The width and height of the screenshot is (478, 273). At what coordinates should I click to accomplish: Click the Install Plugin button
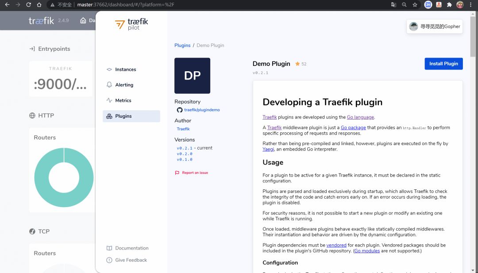pyautogui.click(x=443, y=64)
